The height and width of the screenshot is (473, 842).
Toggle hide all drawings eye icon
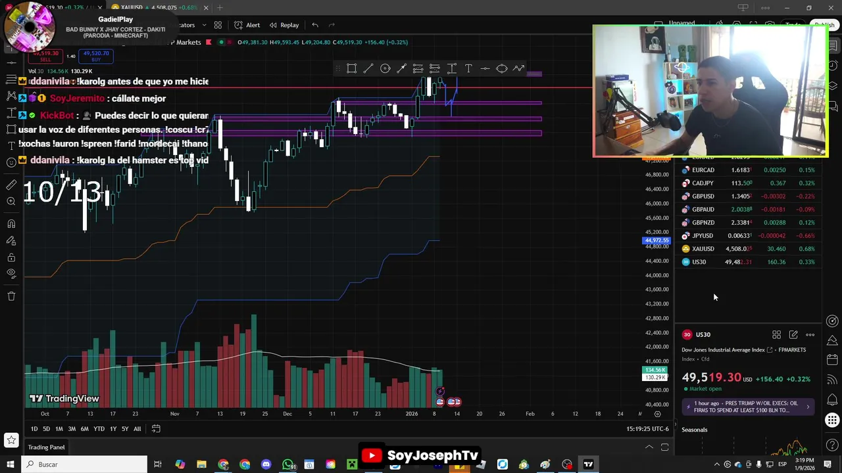11,273
